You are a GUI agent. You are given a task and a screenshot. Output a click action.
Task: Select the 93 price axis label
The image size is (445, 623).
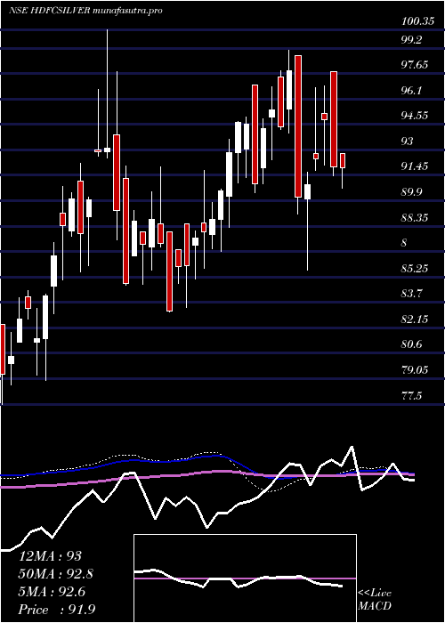pyautogui.click(x=408, y=141)
